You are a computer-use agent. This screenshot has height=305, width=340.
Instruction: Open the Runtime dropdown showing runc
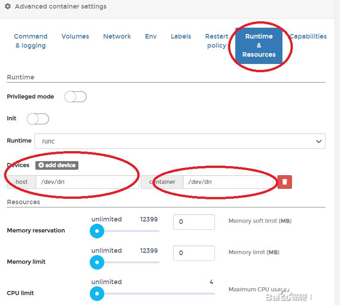180,141
